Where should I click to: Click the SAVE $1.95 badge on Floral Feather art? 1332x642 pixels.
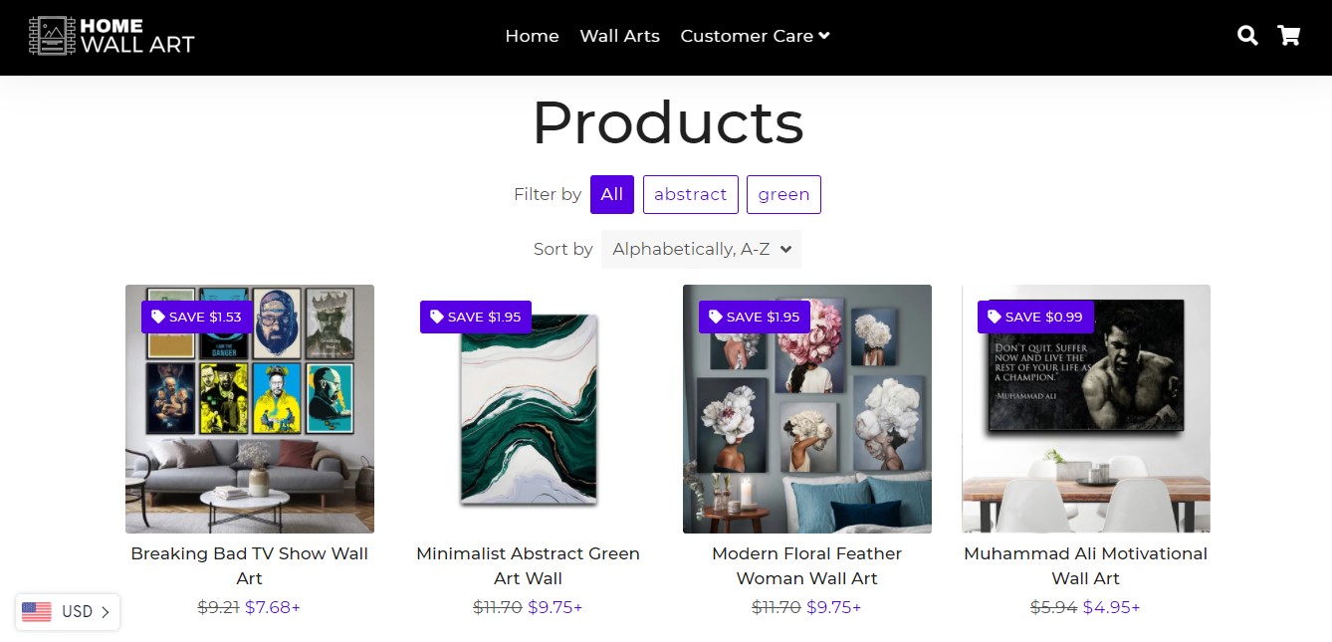tap(754, 318)
